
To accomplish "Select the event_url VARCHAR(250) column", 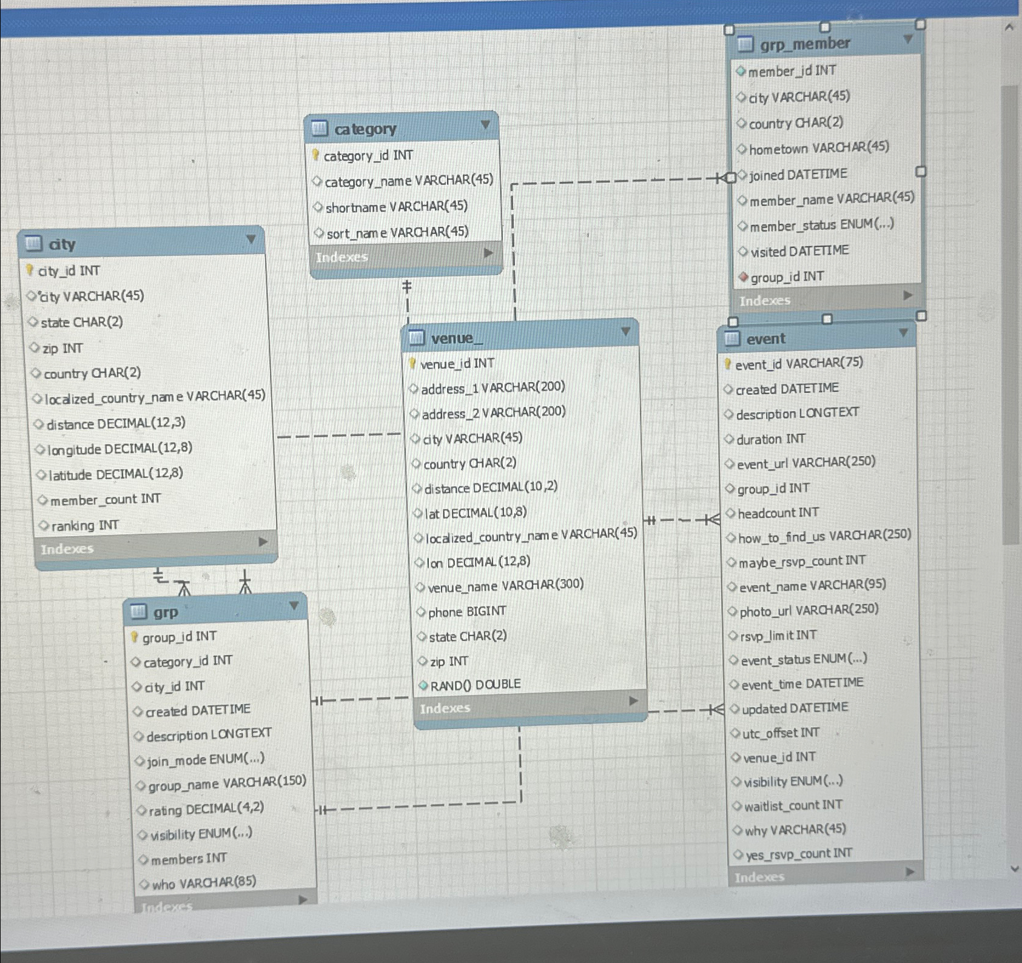I will pyautogui.click(x=806, y=463).
